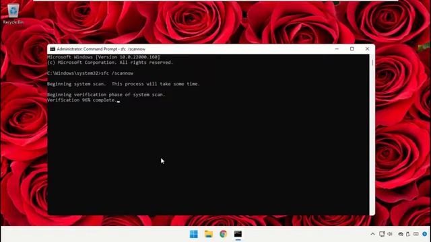Click the Command Prompt window title text
This screenshot has width=431, height=242.
click(101, 49)
